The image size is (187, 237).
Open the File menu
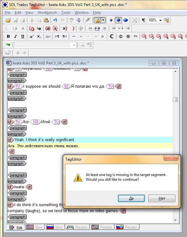pos(8,13)
